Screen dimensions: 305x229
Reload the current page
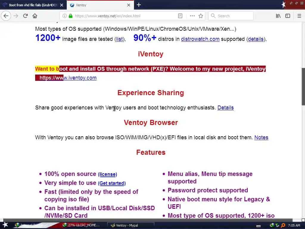[25, 16]
